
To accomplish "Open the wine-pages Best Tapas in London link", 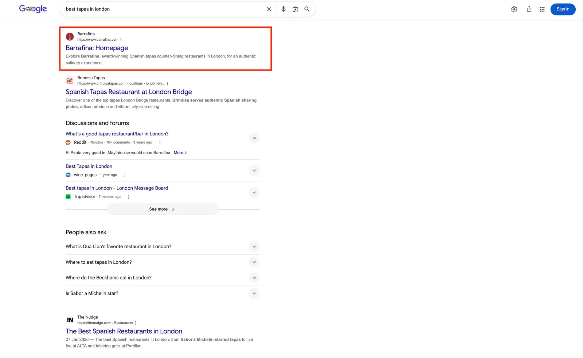I will click(89, 166).
